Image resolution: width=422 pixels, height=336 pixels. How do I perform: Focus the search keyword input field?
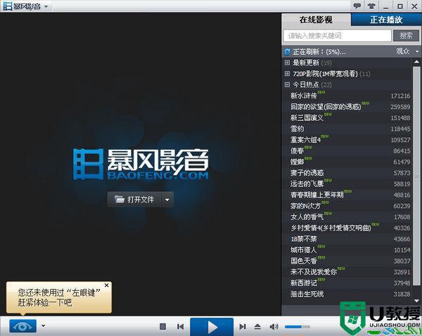click(337, 36)
